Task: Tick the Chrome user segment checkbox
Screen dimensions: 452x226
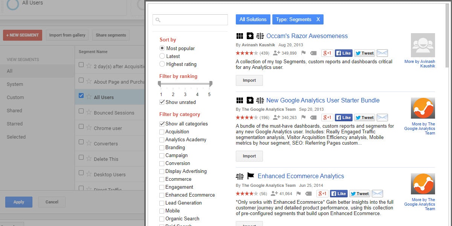Action: 81,128
